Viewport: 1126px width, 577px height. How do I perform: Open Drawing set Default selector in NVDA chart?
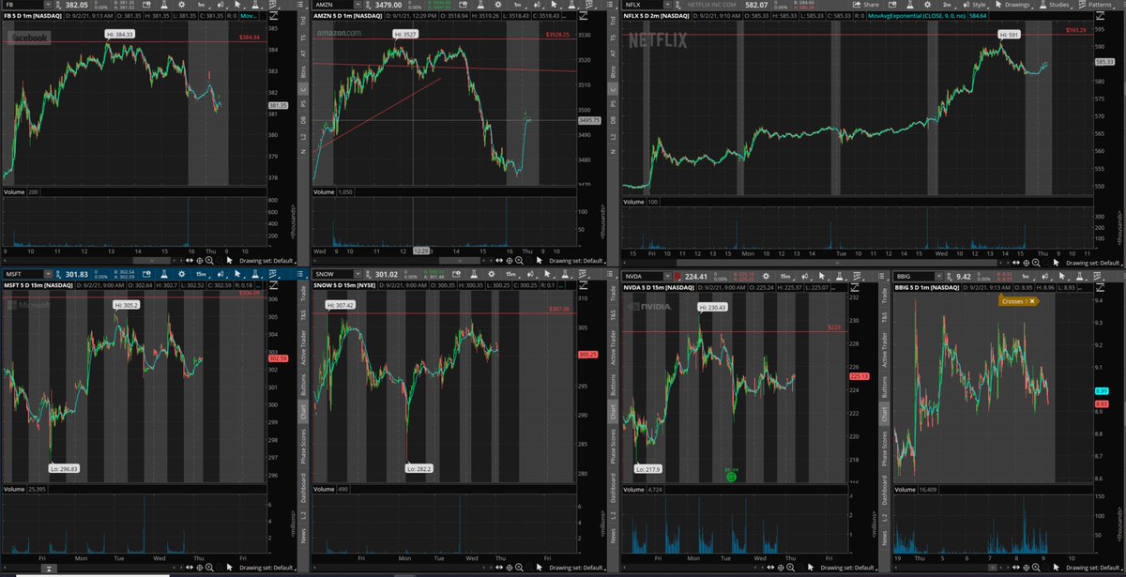pyautogui.click(x=849, y=567)
